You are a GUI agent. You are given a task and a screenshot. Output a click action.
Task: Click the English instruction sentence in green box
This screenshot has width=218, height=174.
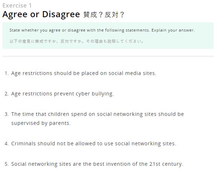[102, 30]
